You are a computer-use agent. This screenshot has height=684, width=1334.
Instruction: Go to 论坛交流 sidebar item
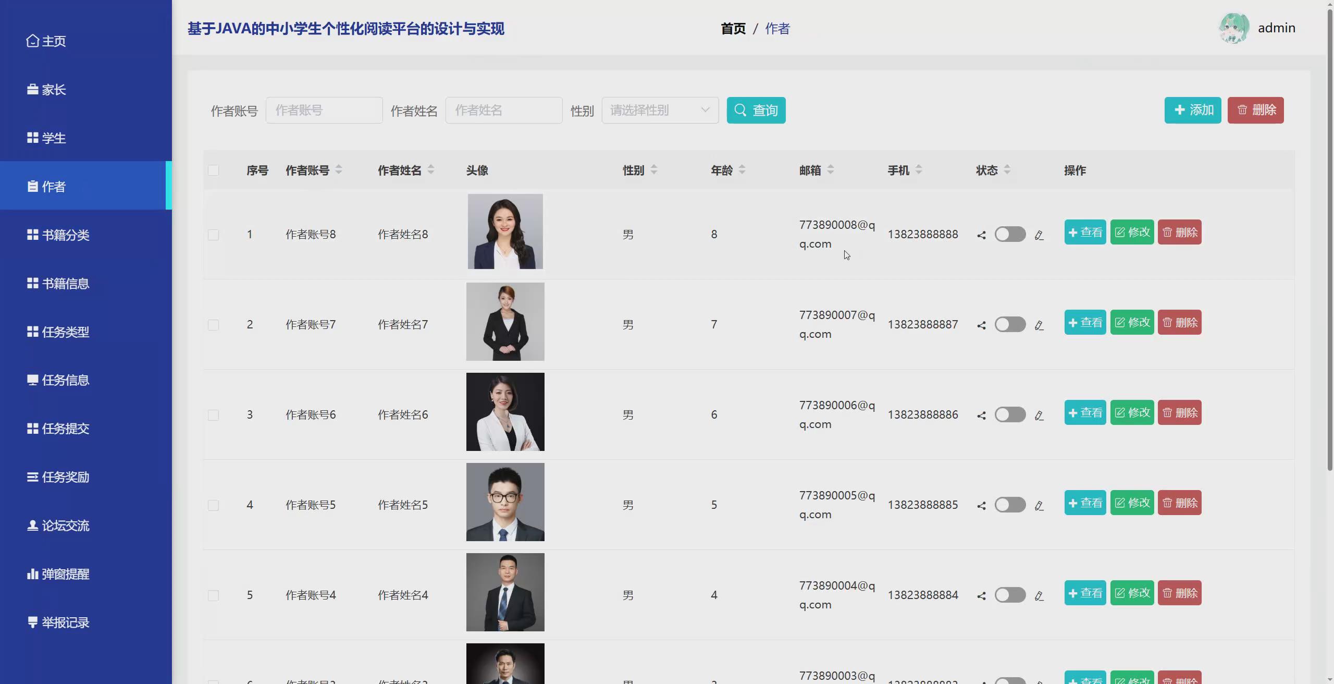pos(65,526)
